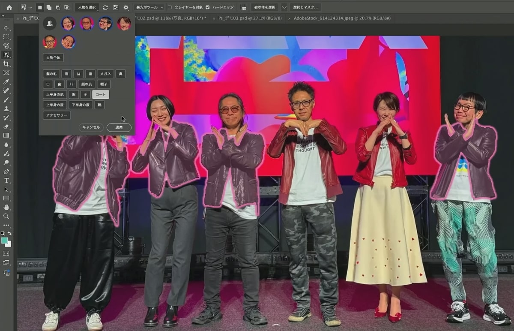Select the Frame tool
The width and height of the screenshot is (514, 331).
[6, 73]
